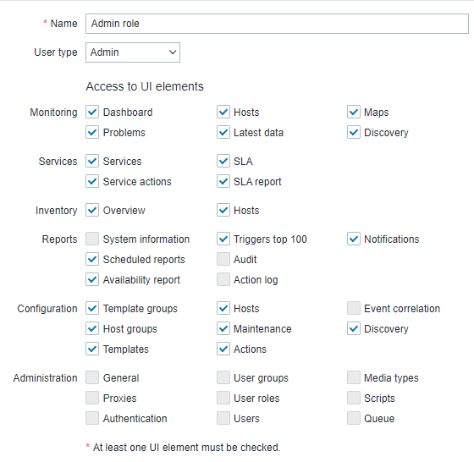Uncheck the Monitoring Dashboard checkbox
Viewport: 474px width, 462px height.
[x=92, y=112]
